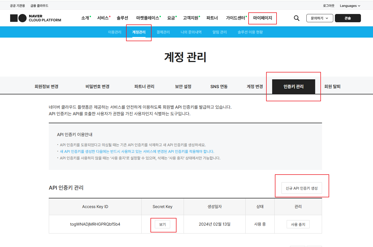Click the search magnifier icon

point(297,18)
